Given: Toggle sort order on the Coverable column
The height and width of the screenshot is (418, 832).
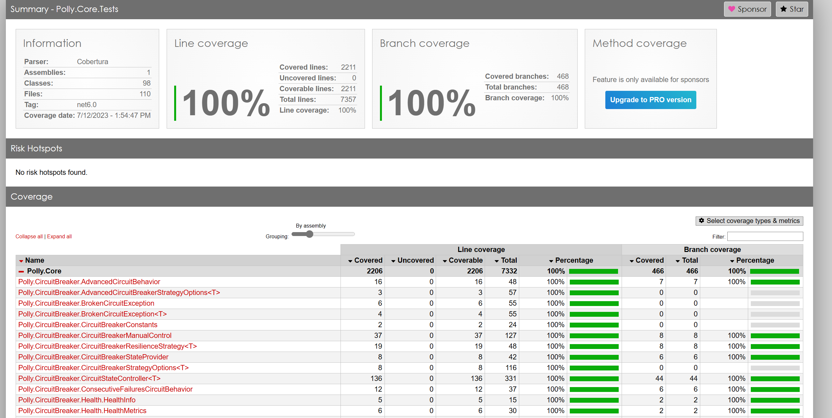Looking at the screenshot, I should [x=445, y=260].
